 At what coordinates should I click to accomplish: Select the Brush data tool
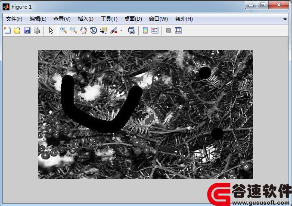pyautogui.click(x=114, y=30)
